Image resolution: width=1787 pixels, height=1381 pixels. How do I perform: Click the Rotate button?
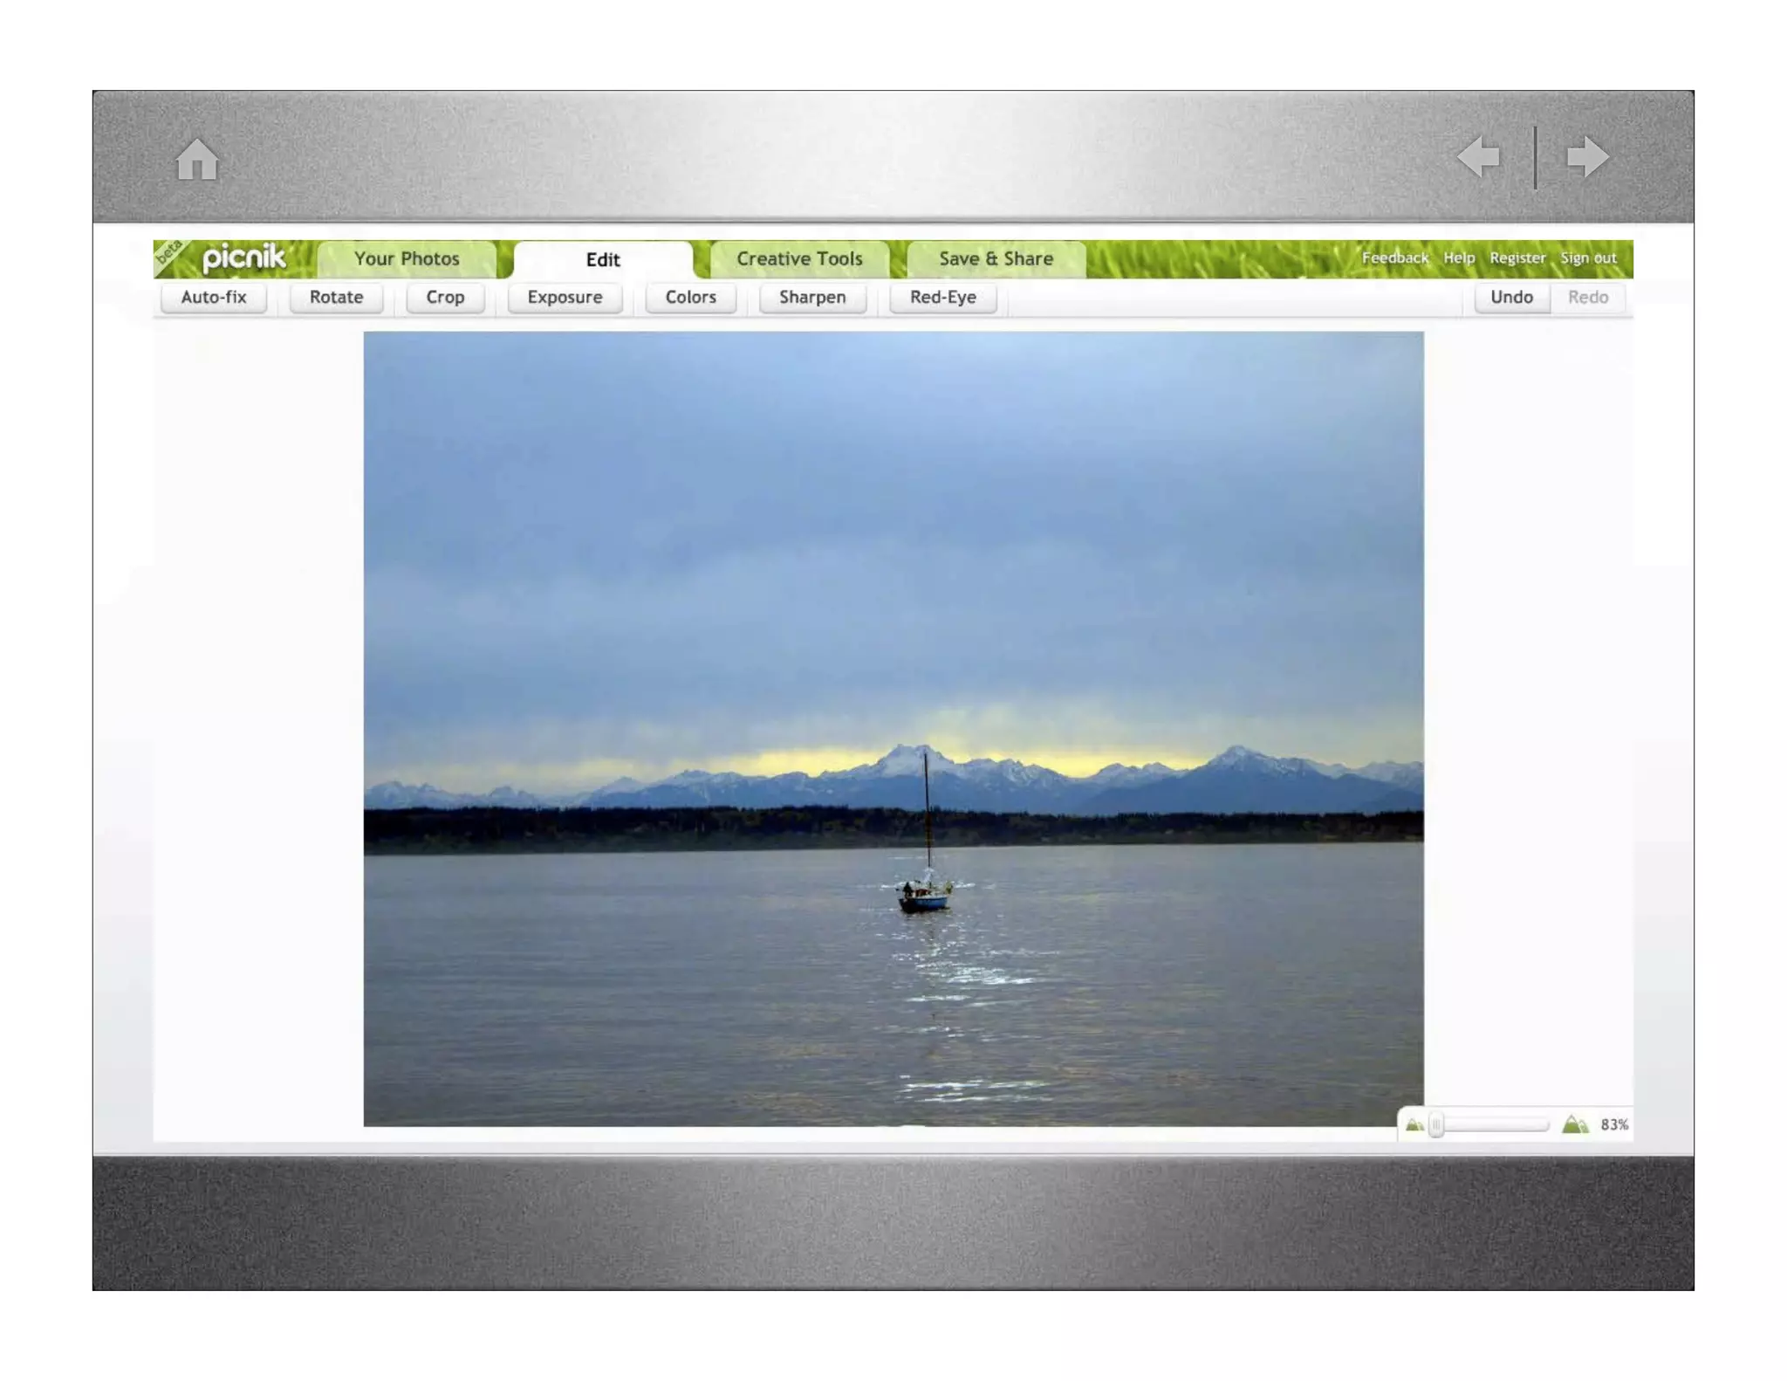point(336,298)
